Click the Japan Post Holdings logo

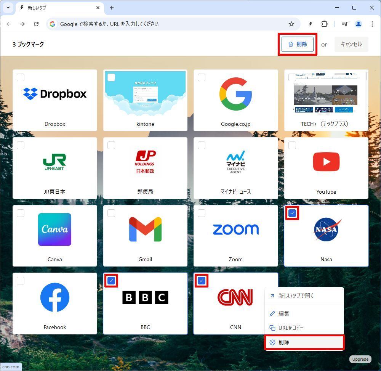145,162
